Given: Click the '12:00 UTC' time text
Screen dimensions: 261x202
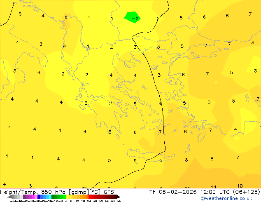Looking at the screenshot, I should point(215,192).
